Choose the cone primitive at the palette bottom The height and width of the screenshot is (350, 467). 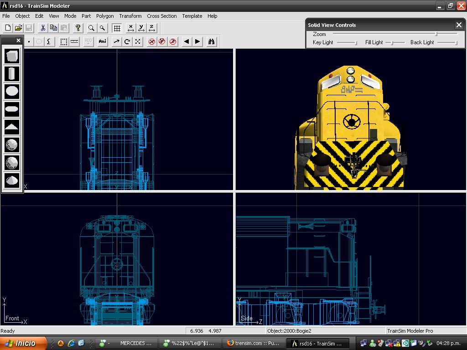(x=12, y=180)
